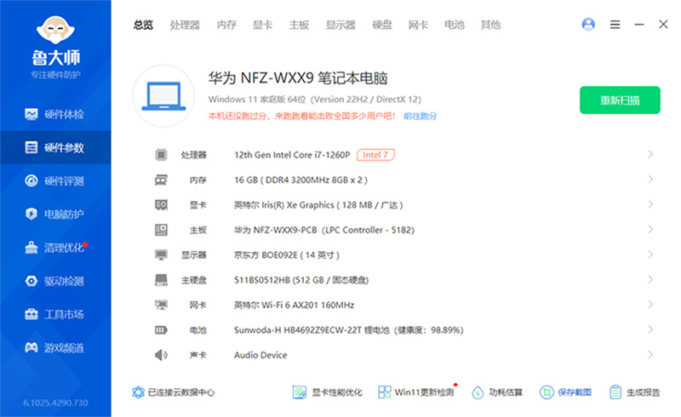Click 生成报告 to generate report

(634, 392)
